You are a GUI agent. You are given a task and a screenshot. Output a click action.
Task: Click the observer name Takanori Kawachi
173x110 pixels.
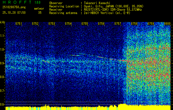pos(97,3)
